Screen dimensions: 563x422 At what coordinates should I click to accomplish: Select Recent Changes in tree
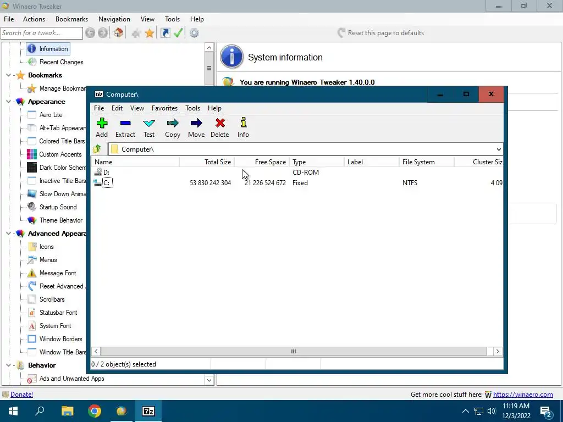(61, 62)
